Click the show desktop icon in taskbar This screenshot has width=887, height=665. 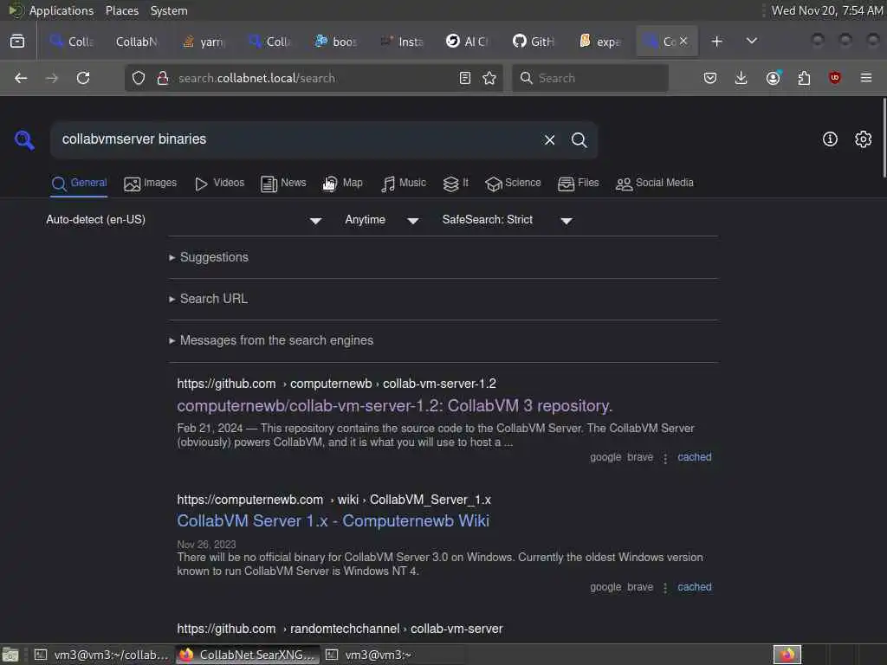point(10,655)
